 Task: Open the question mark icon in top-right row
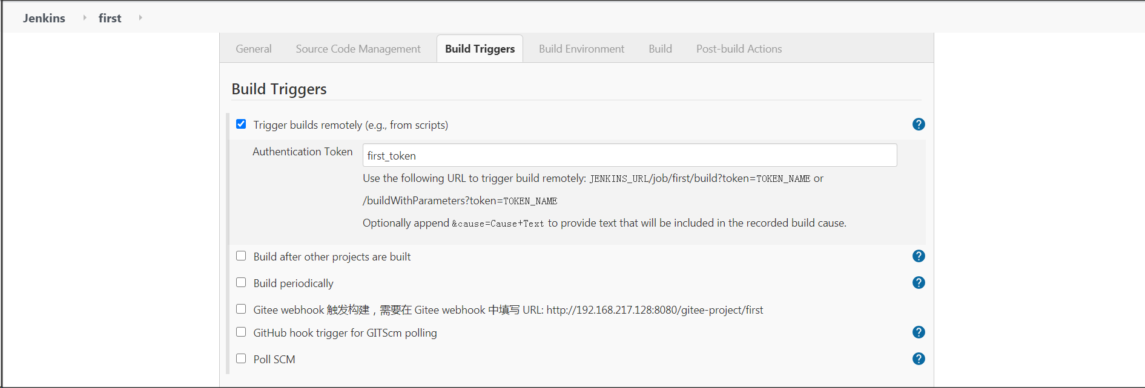pos(919,124)
